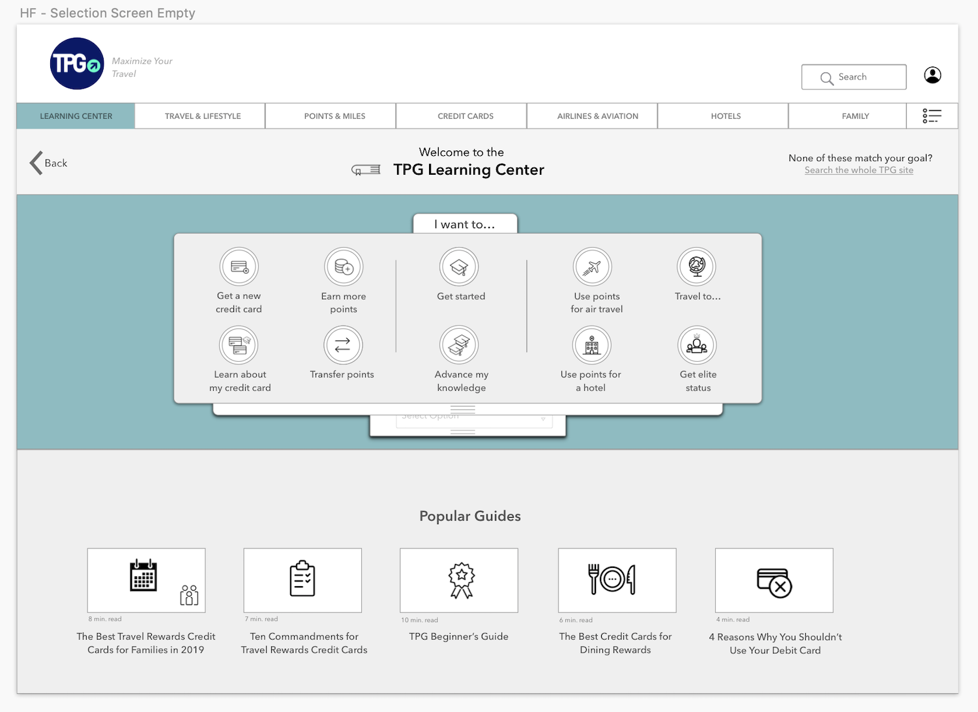Viewport: 978px width, 712px height.
Task: Open the award ribbon guide thumbnail
Action: 459,580
